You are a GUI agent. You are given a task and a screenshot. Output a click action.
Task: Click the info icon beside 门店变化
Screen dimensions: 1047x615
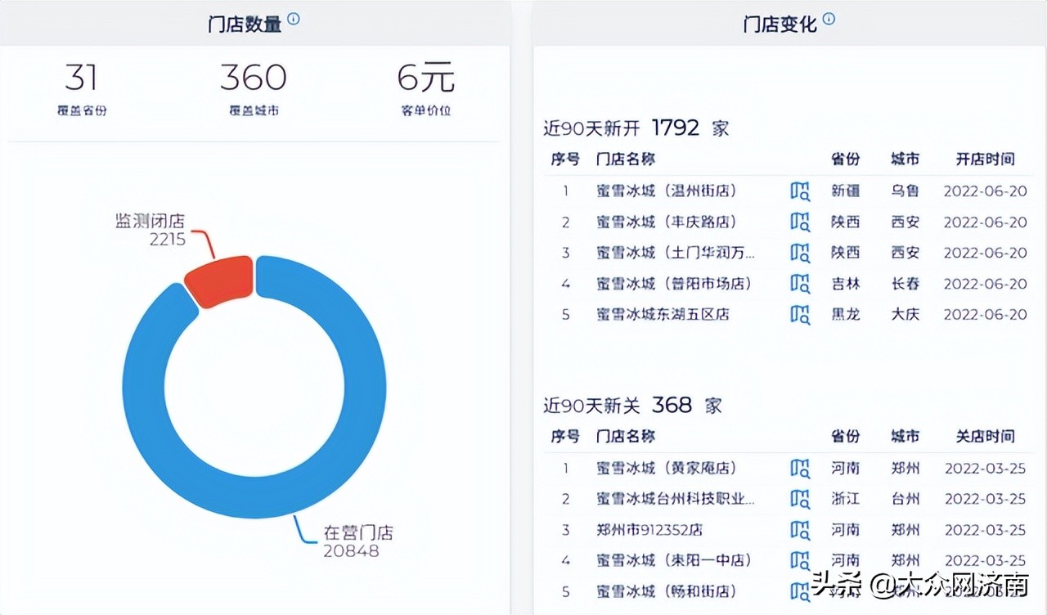pyautogui.click(x=829, y=19)
